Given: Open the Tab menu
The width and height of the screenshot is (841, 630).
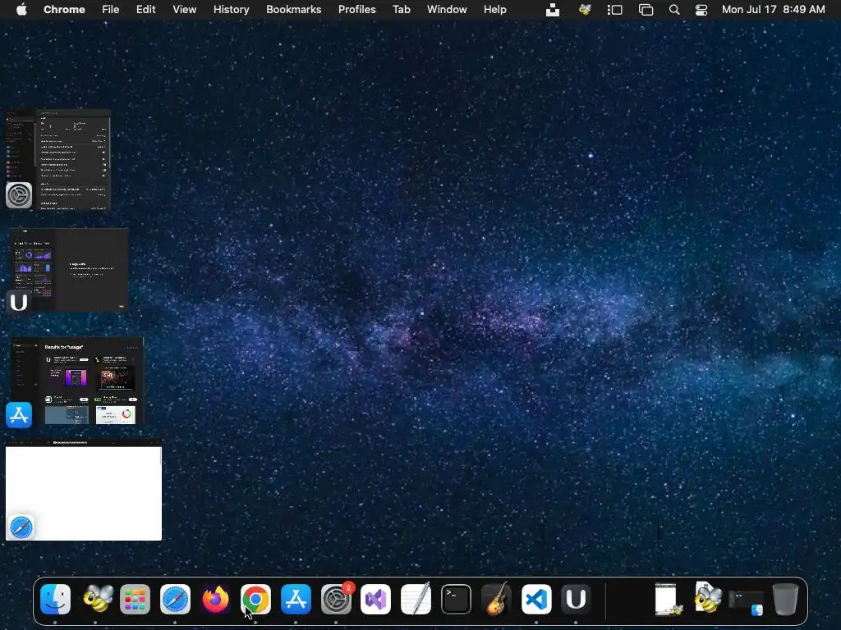Looking at the screenshot, I should (x=401, y=10).
